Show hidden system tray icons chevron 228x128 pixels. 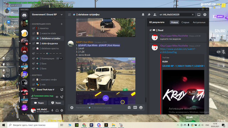(178, 125)
